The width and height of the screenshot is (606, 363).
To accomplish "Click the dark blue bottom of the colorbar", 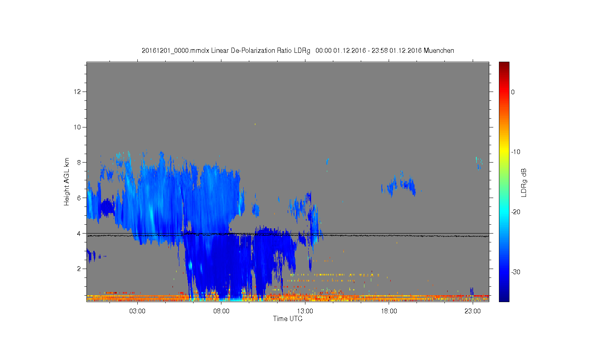I will click(x=504, y=298).
